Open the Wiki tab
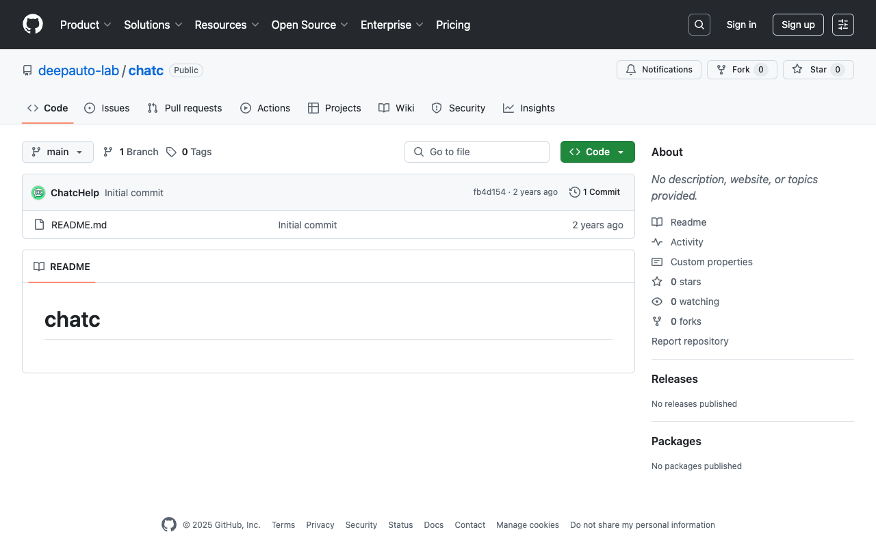 point(397,108)
